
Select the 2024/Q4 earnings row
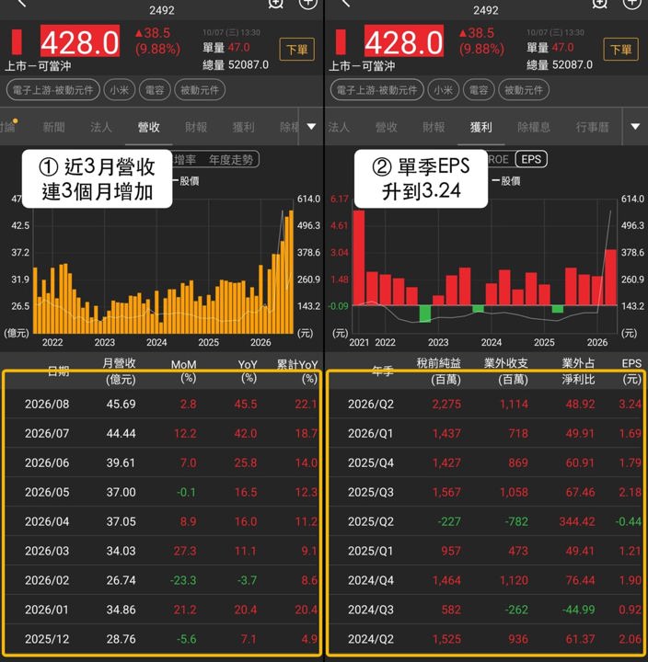coord(486,580)
